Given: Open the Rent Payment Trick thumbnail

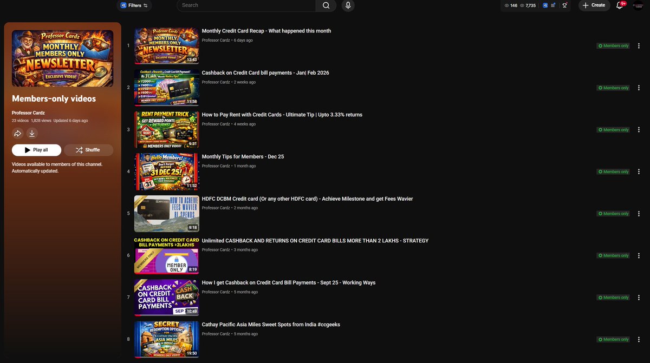Looking at the screenshot, I should pyautogui.click(x=166, y=129).
